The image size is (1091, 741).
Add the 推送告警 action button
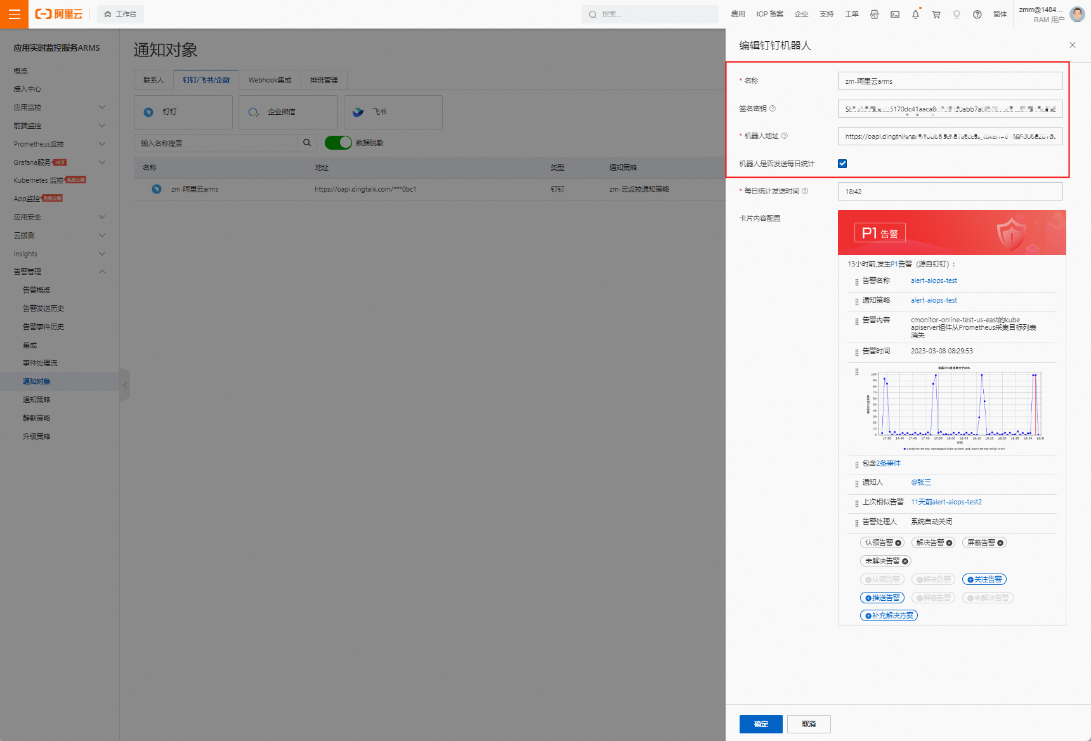882,598
